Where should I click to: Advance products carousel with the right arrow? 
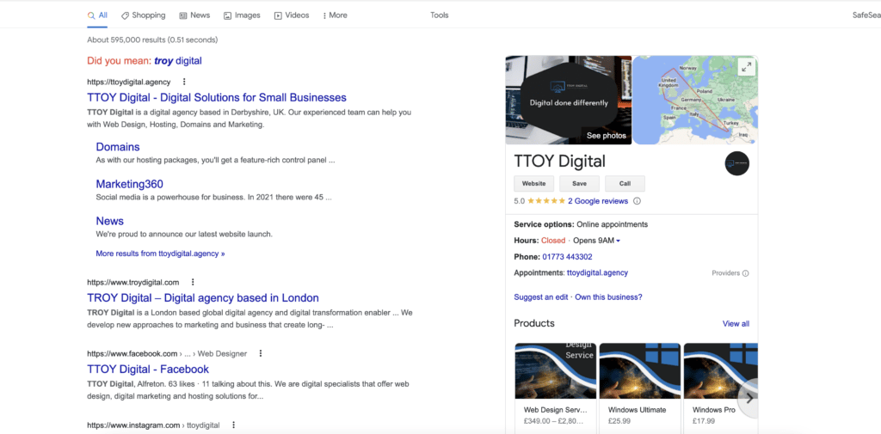(x=749, y=398)
